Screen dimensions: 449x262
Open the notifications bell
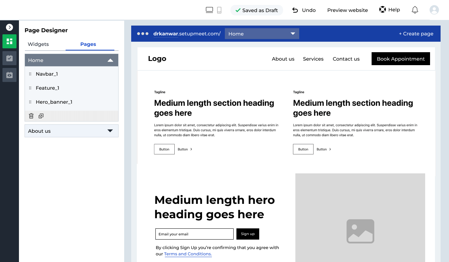tap(415, 10)
